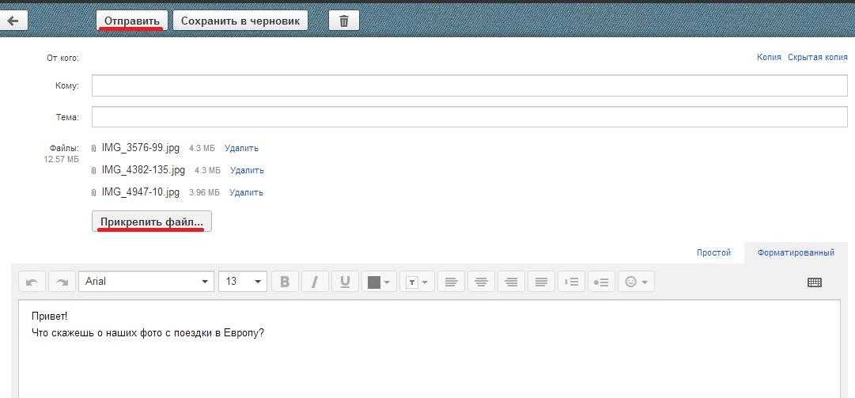Insert a numbered list

coord(571,282)
